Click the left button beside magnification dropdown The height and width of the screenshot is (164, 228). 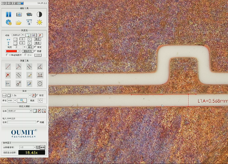[38, 147]
